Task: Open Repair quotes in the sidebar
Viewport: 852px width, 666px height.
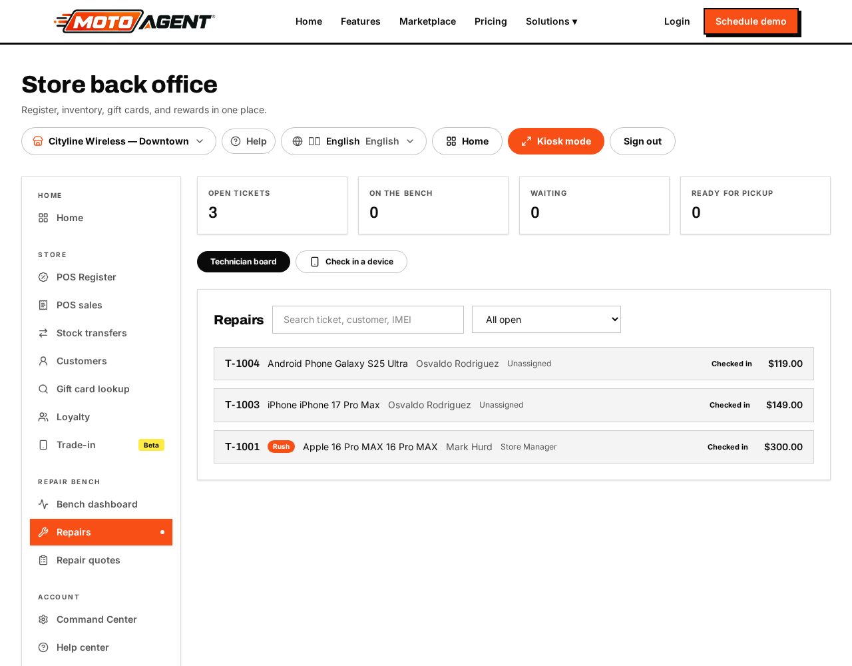Action: point(101,560)
